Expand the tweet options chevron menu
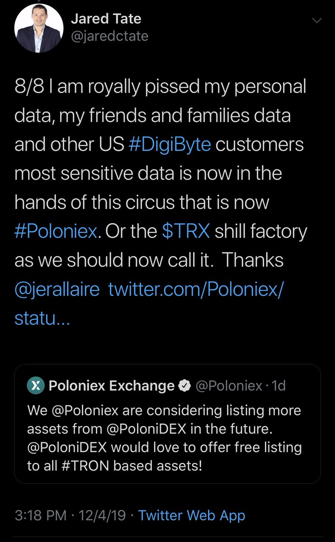The image size is (335, 542). [317, 20]
